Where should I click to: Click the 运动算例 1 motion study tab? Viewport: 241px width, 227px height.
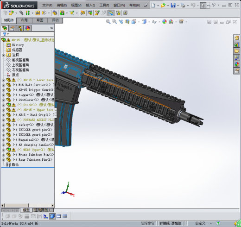42,210
